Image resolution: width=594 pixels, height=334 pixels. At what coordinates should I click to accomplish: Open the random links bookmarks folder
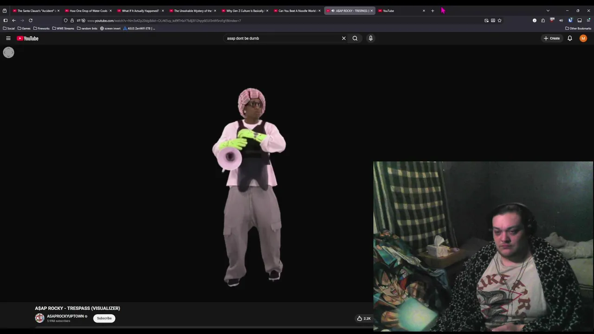[x=87, y=28]
